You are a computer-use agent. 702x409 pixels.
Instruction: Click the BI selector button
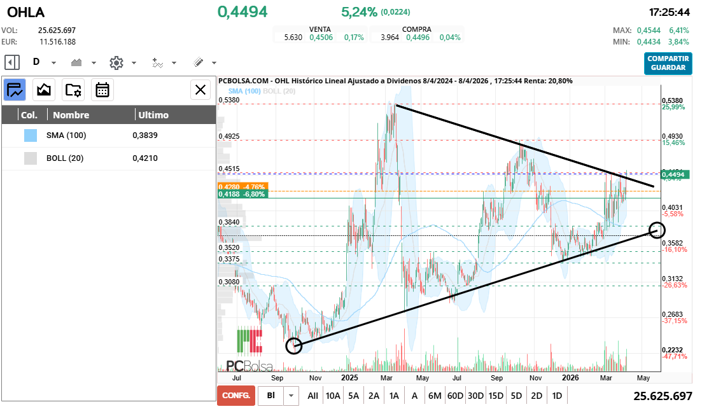271,396
